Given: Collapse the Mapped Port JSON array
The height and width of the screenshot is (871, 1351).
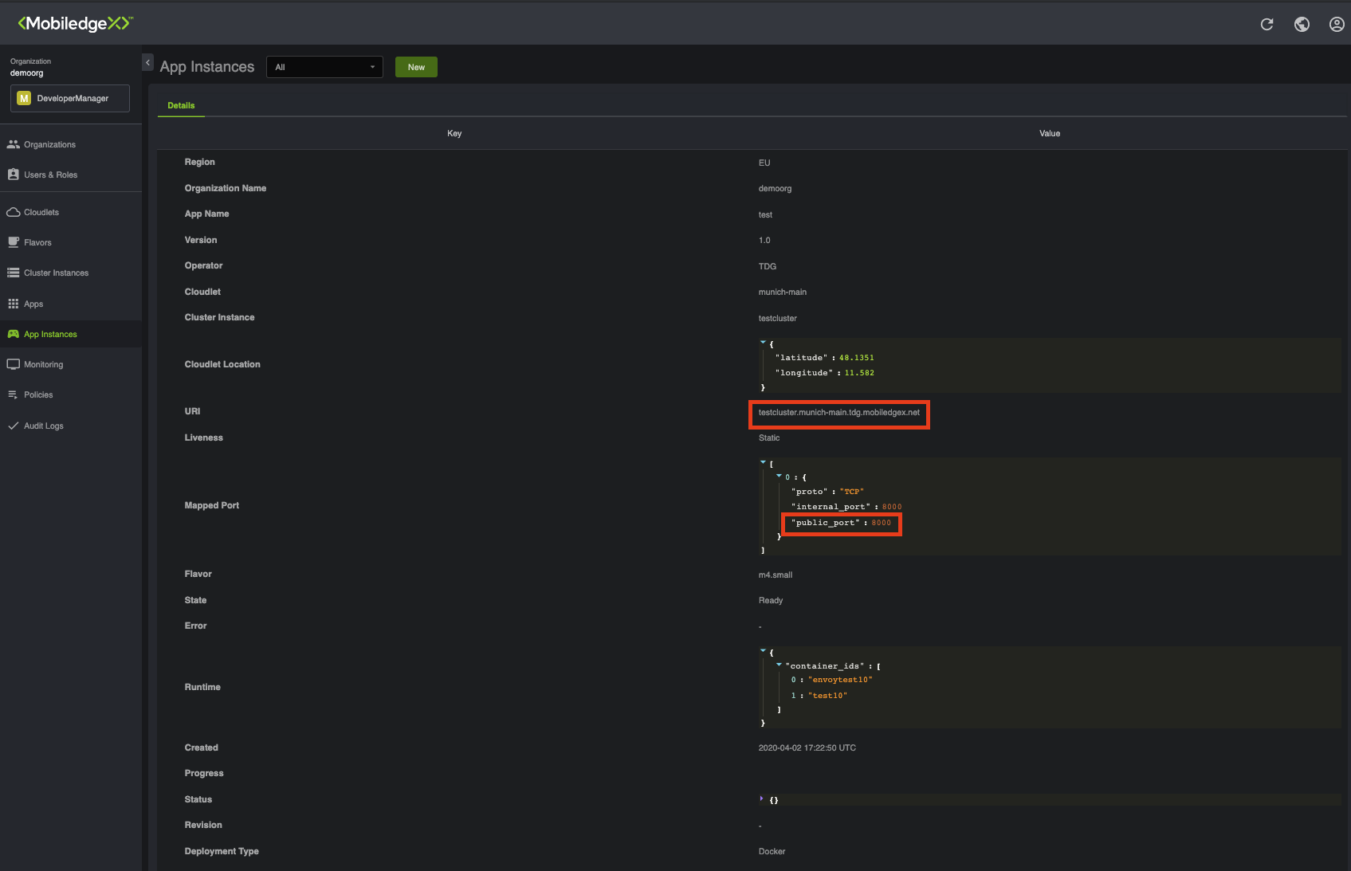Looking at the screenshot, I should (763, 461).
